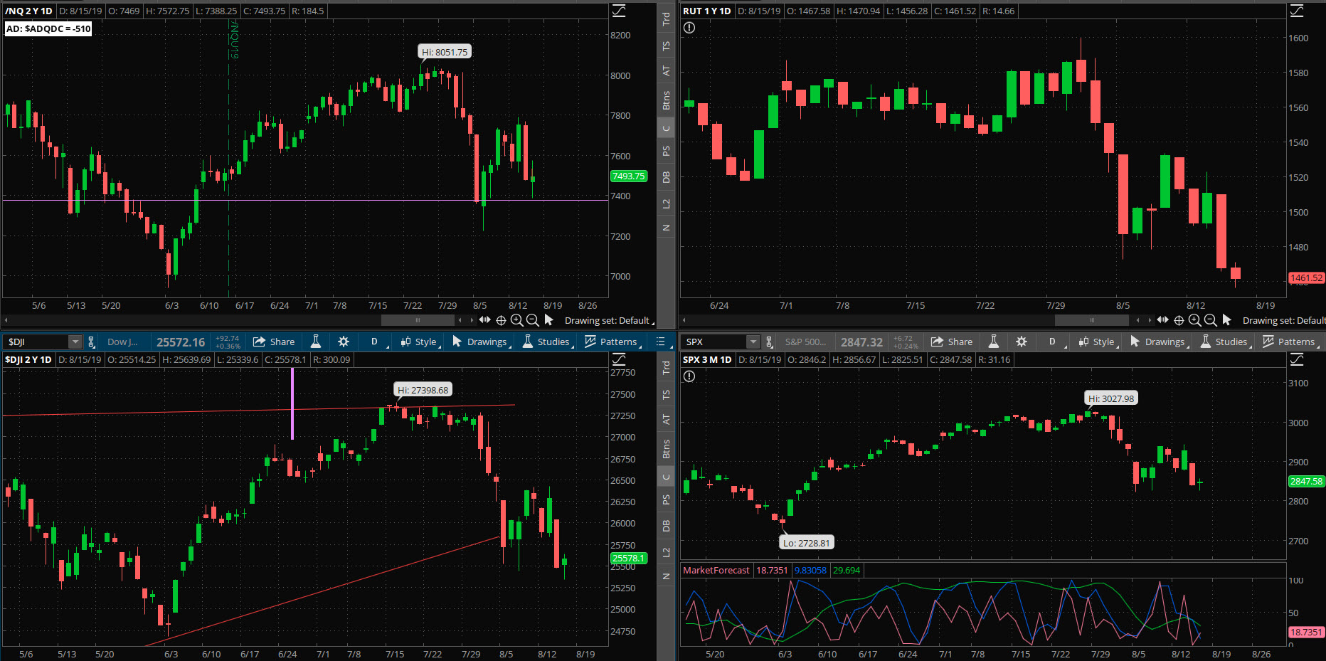
Task: Open Drawing set dropdown under RUT chart
Action: tap(1284, 321)
